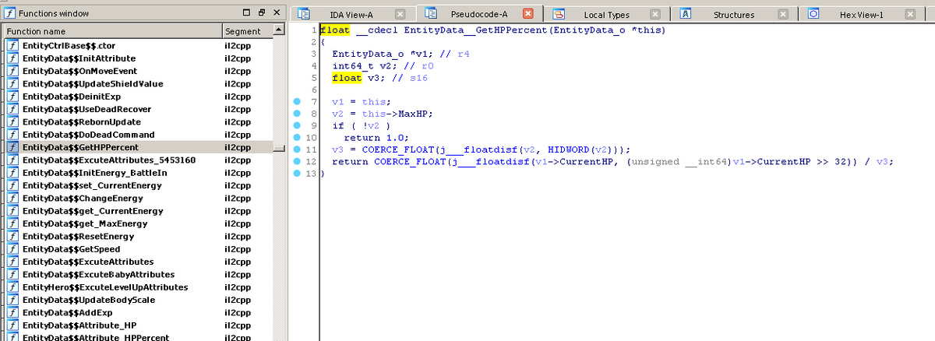
Task: Close the IDA View-A tab
Action: pyautogui.click(x=400, y=15)
